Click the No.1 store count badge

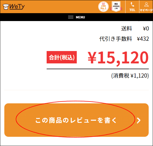103,7
